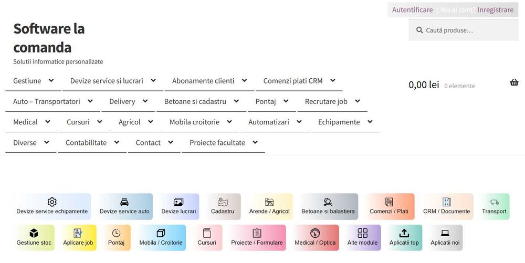Click the Autentificare link

412,10
